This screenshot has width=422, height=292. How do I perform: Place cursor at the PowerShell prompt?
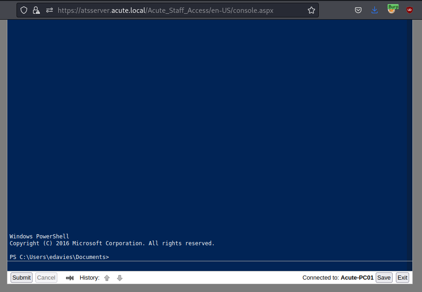112,257
